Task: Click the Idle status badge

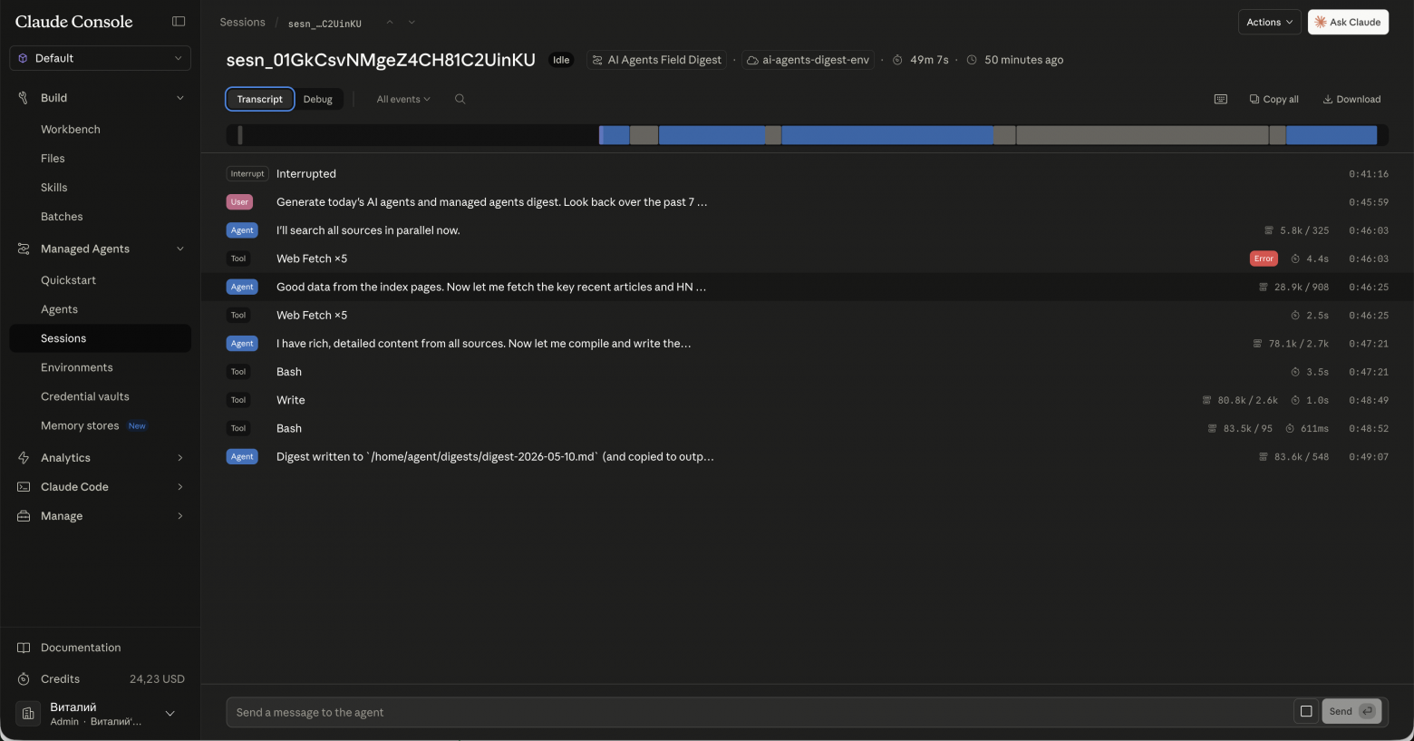Action: click(x=561, y=60)
